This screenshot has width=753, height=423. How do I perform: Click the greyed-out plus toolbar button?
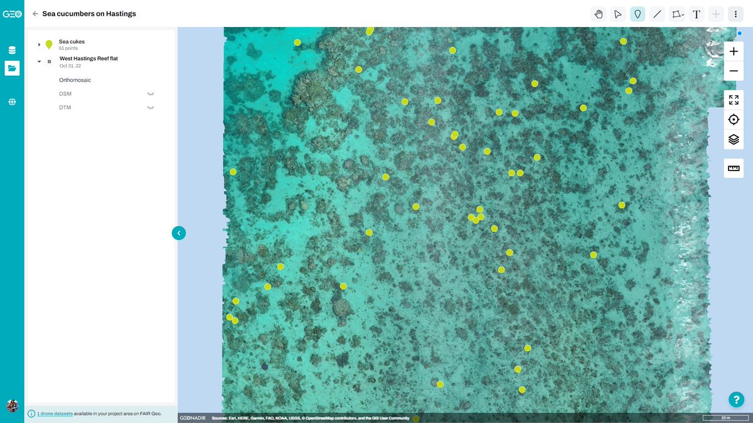[716, 14]
